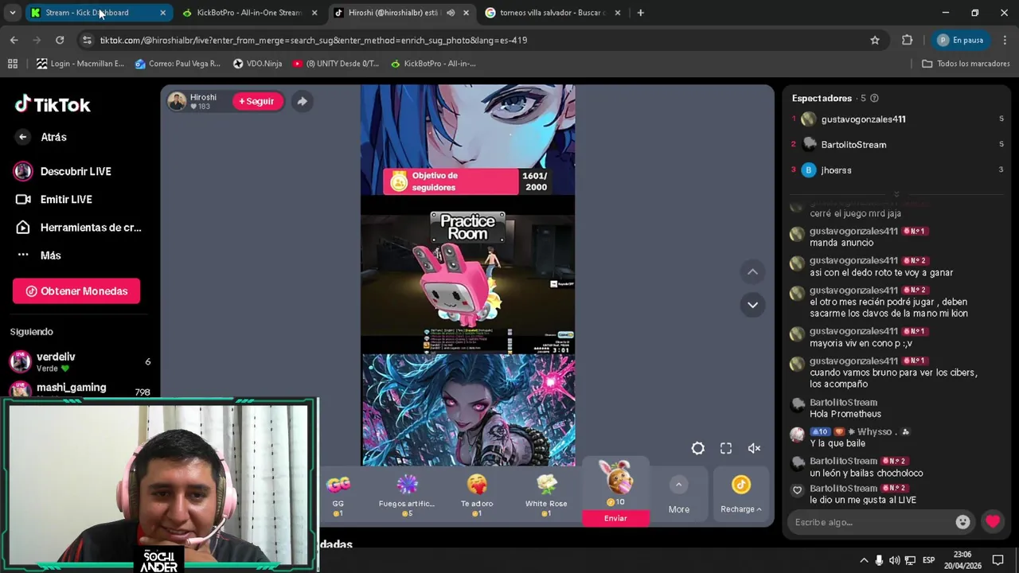
Task: Open a new browser tab
Action: point(640,13)
